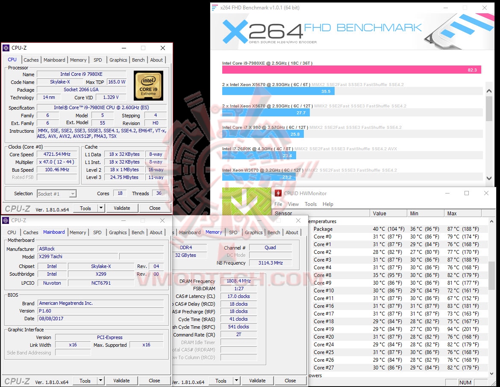Click the HWMonitor Sensor column header

pyautogui.click(x=321, y=213)
